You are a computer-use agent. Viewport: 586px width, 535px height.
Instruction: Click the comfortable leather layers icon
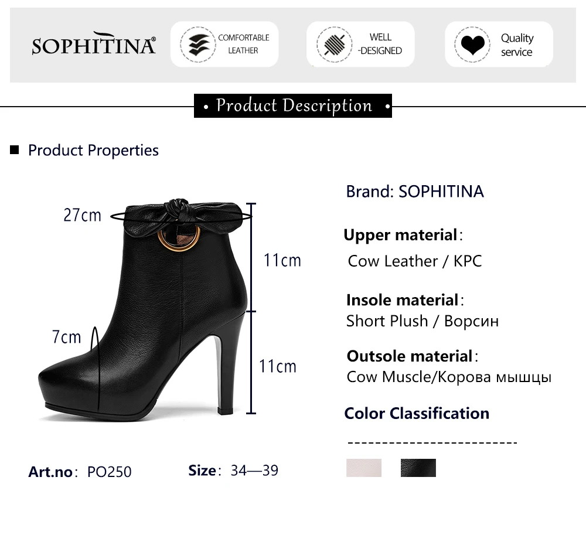pos(198,45)
